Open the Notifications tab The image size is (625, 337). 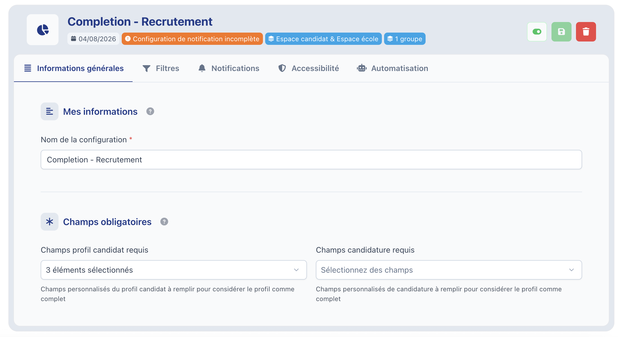pyautogui.click(x=229, y=68)
